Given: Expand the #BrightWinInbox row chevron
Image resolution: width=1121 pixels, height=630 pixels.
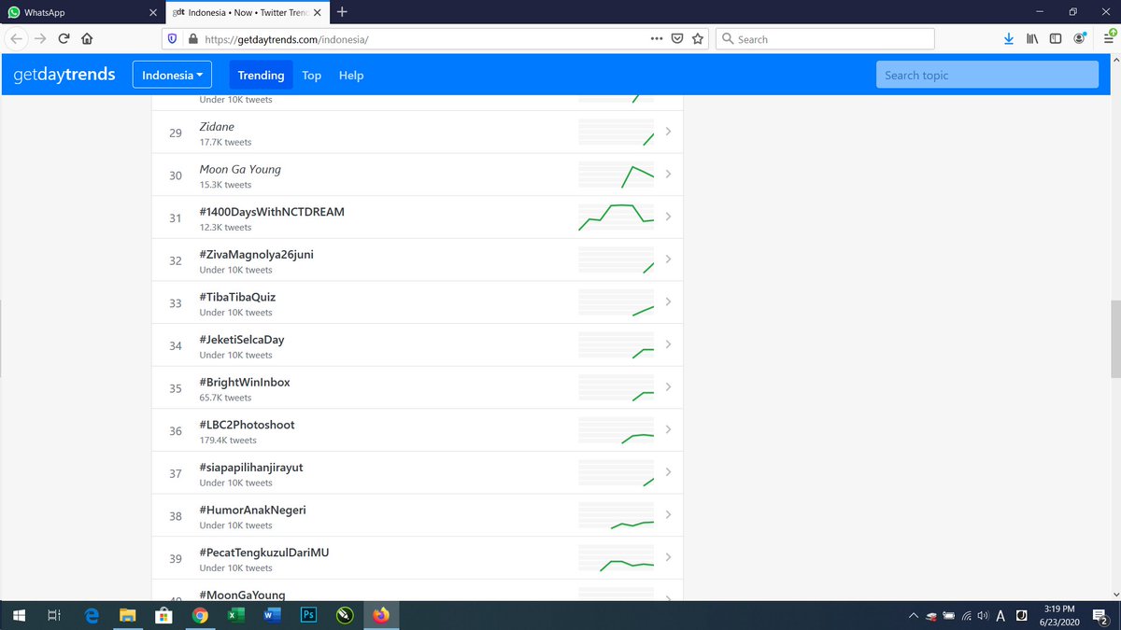Looking at the screenshot, I should pyautogui.click(x=668, y=387).
